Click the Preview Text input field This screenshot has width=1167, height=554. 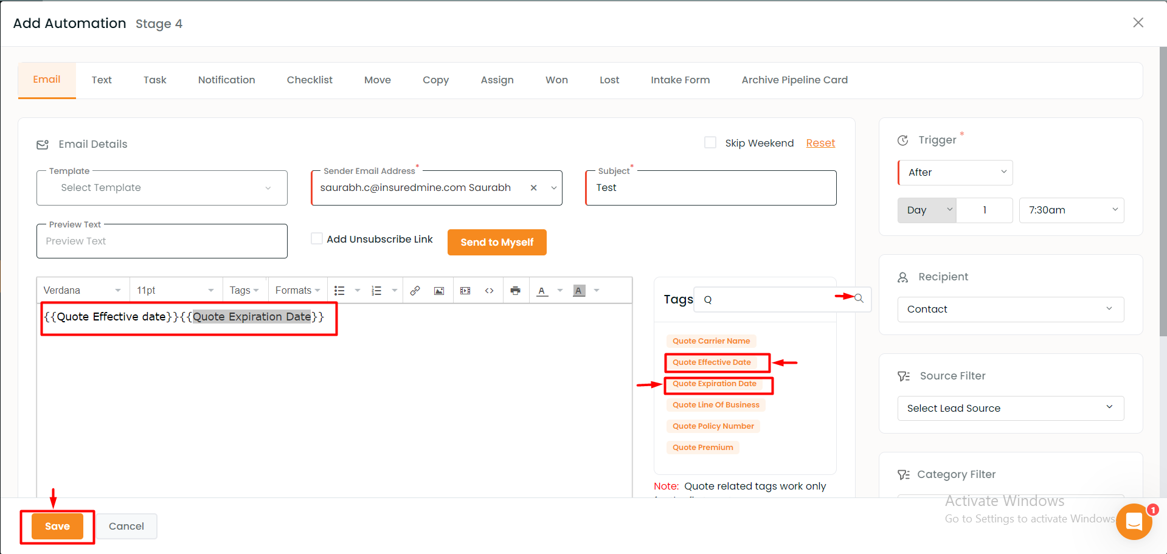[x=162, y=241]
